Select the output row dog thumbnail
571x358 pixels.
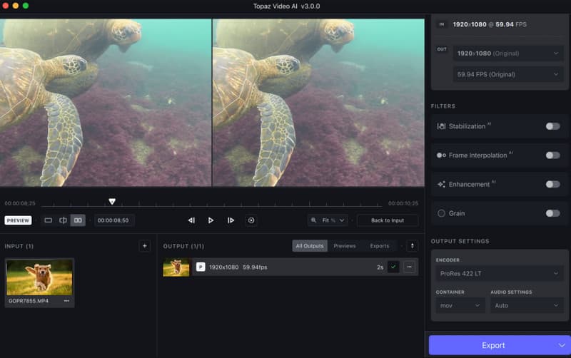pos(176,267)
